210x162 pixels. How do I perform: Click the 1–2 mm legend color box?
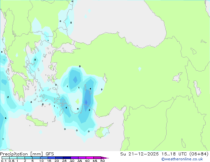[x=21, y=158]
